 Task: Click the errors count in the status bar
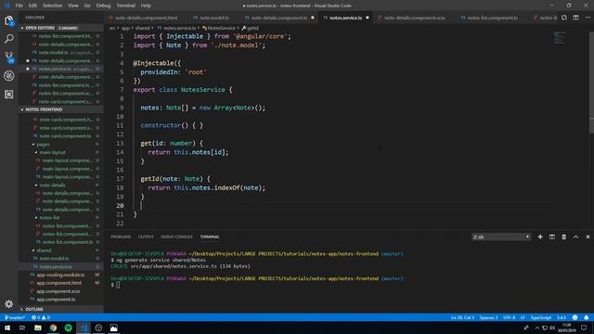[x=36, y=317]
